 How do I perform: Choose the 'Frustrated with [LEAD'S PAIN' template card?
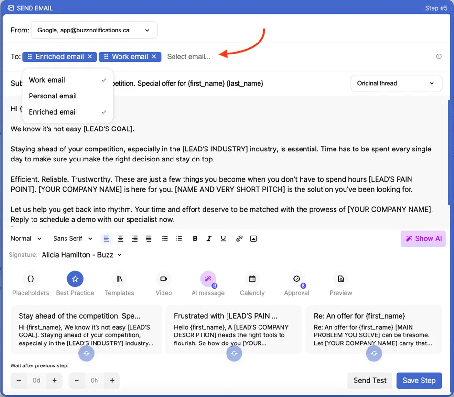(234, 329)
